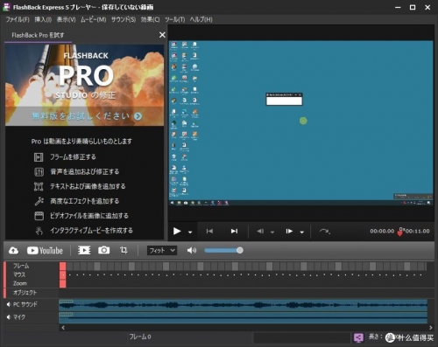
Task: Click 音声を追加および修正する text
Action: (x=84, y=172)
